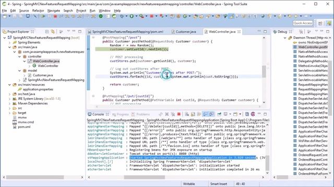Toggle Show Console When Standard Error Changes
Viewport: 334px width, 187px height.
pos(211,114)
